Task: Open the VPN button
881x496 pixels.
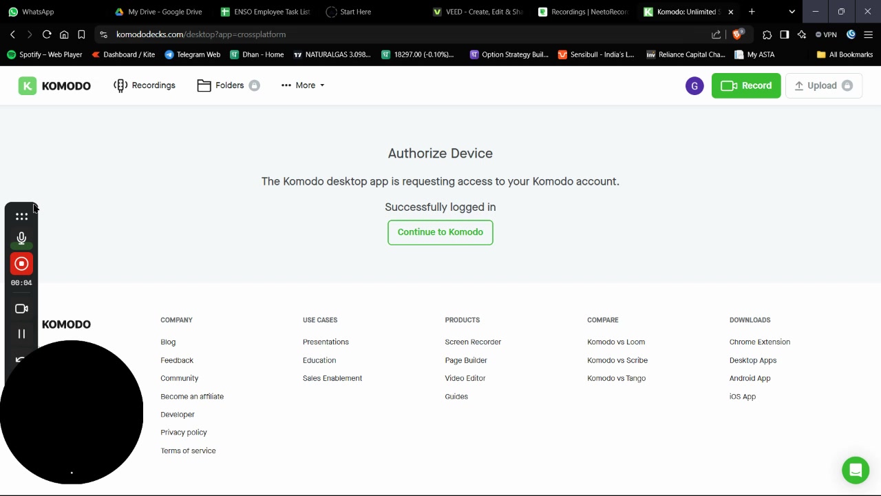Action: tap(826, 34)
